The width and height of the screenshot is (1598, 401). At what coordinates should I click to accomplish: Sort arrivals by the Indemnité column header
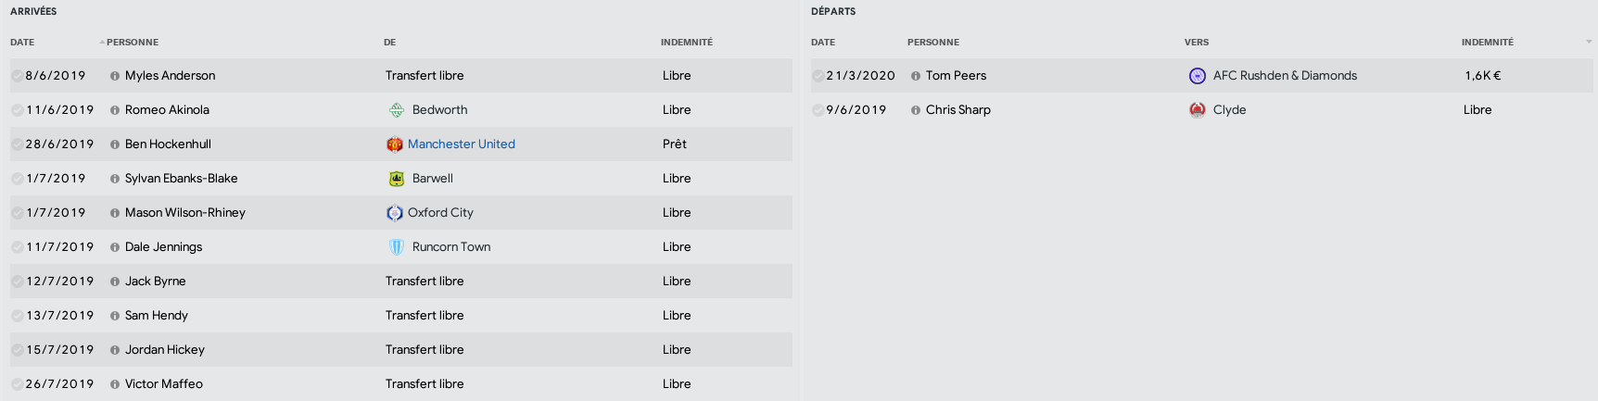(687, 43)
